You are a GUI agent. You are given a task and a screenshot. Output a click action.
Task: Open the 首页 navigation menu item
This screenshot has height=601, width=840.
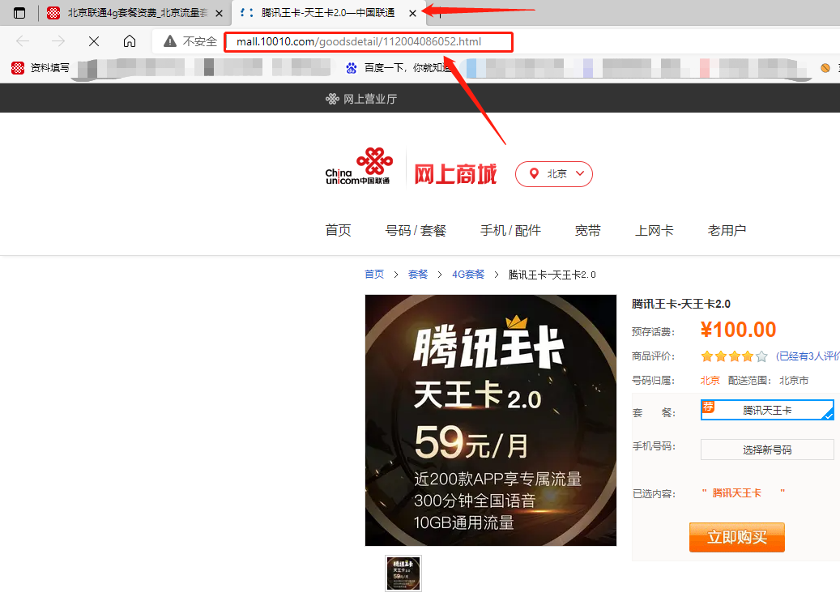click(x=338, y=230)
